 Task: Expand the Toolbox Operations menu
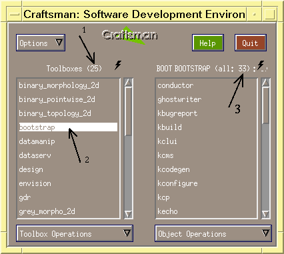coord(75,233)
